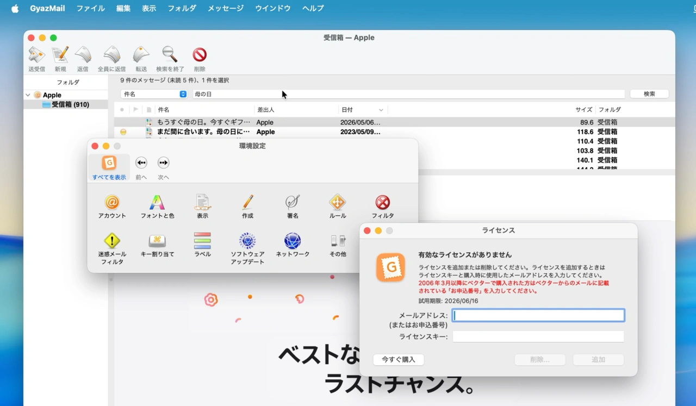
Task: Open the メッセージ menu
Action: click(x=226, y=8)
